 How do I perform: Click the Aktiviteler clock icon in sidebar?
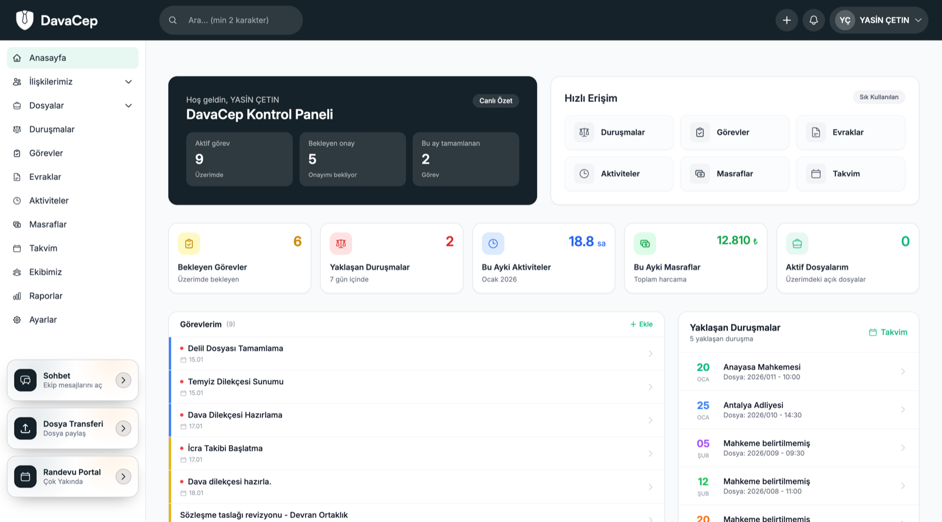point(17,201)
